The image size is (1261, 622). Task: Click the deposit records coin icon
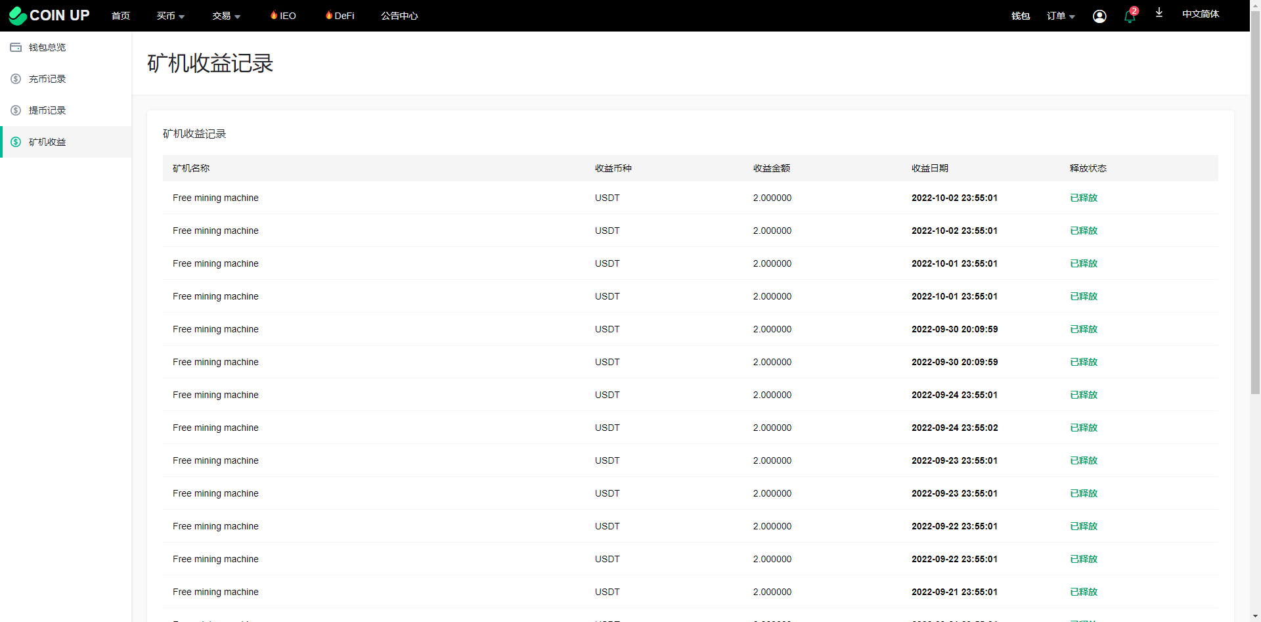16,79
